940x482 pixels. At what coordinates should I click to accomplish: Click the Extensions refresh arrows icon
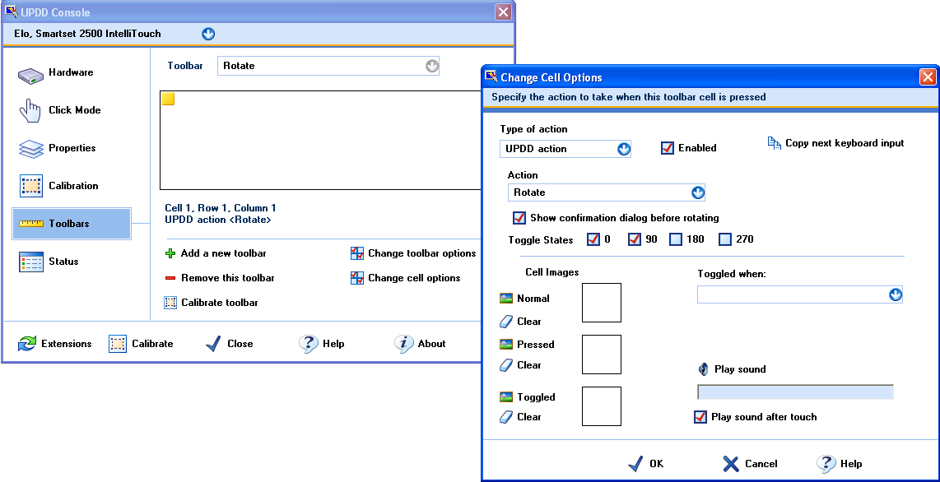[x=27, y=344]
